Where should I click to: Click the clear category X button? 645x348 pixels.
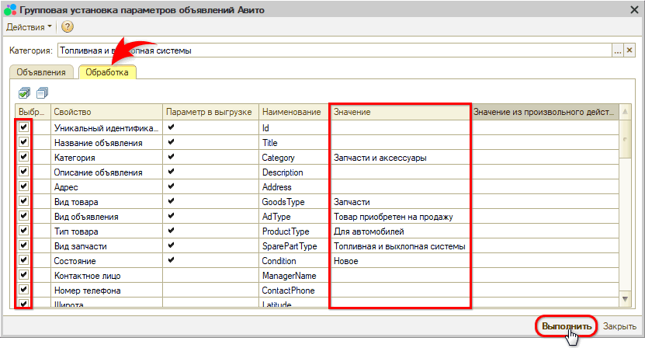[x=630, y=50]
